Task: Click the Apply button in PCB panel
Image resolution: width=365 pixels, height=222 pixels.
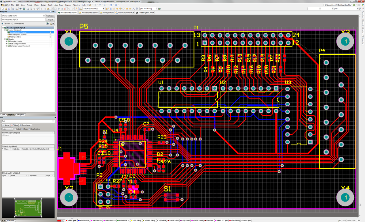Action: pyautogui.click(x=6, y=125)
